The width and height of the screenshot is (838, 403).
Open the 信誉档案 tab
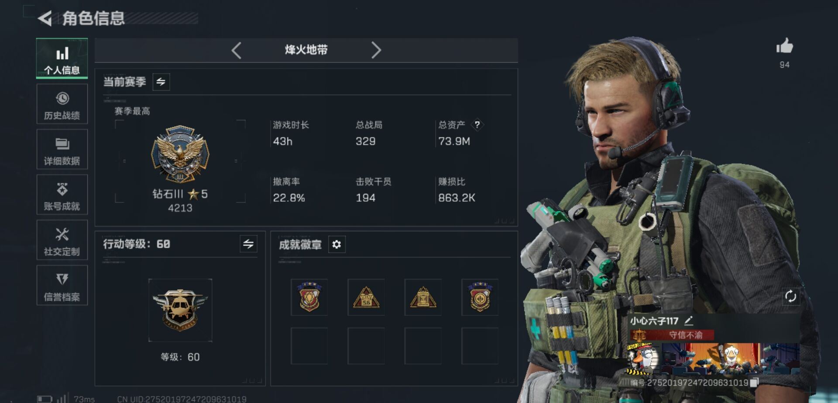pyautogui.click(x=62, y=286)
